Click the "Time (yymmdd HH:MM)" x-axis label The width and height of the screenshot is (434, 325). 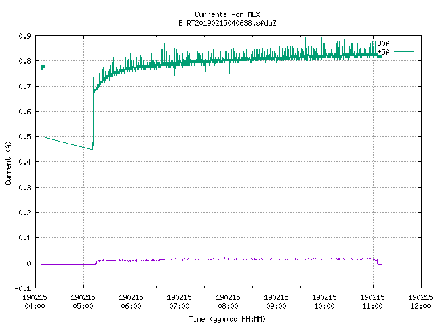227,319
